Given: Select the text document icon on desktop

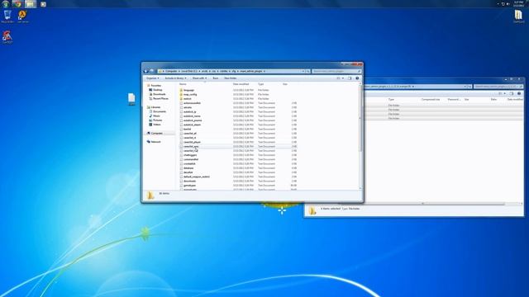Looking at the screenshot, I should 131,99.
